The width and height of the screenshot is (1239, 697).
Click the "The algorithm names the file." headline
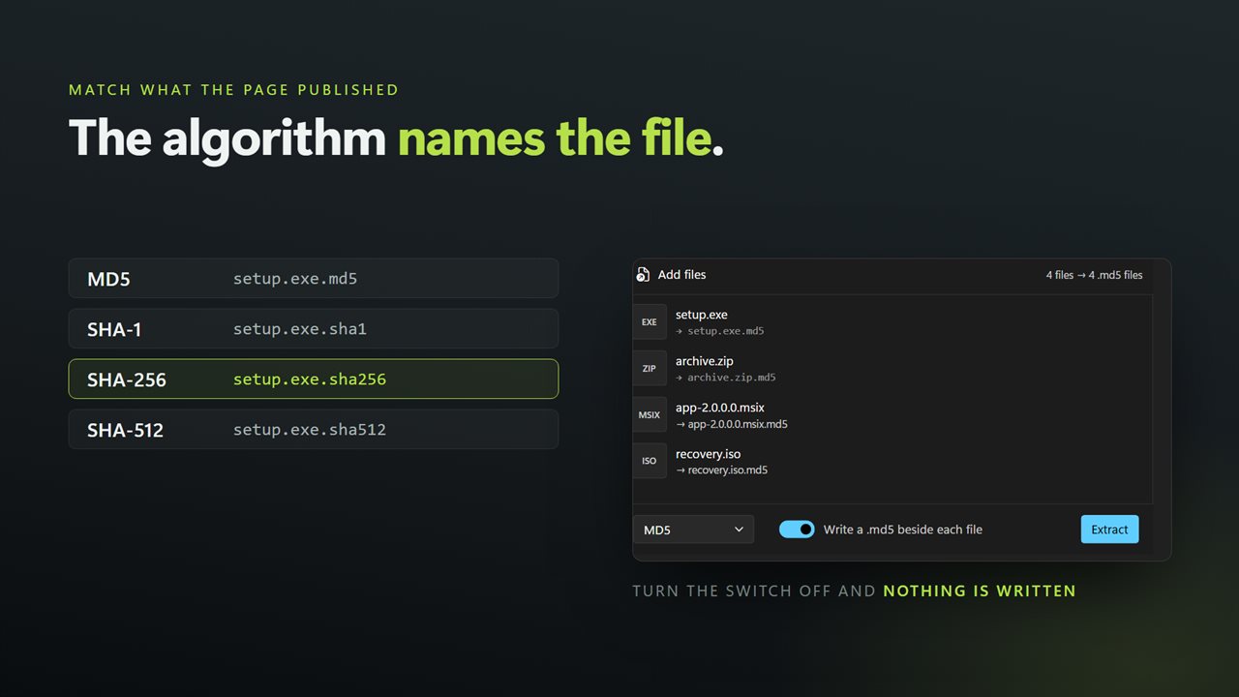pyautogui.click(x=396, y=138)
